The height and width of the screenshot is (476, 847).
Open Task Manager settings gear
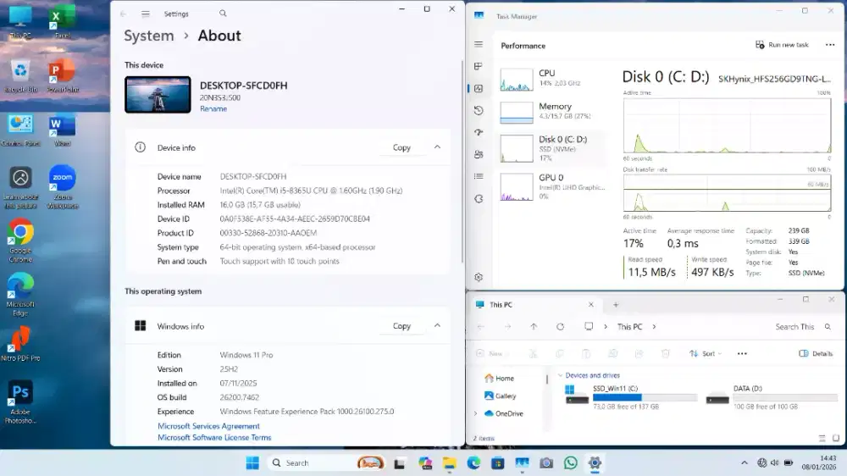(x=479, y=277)
